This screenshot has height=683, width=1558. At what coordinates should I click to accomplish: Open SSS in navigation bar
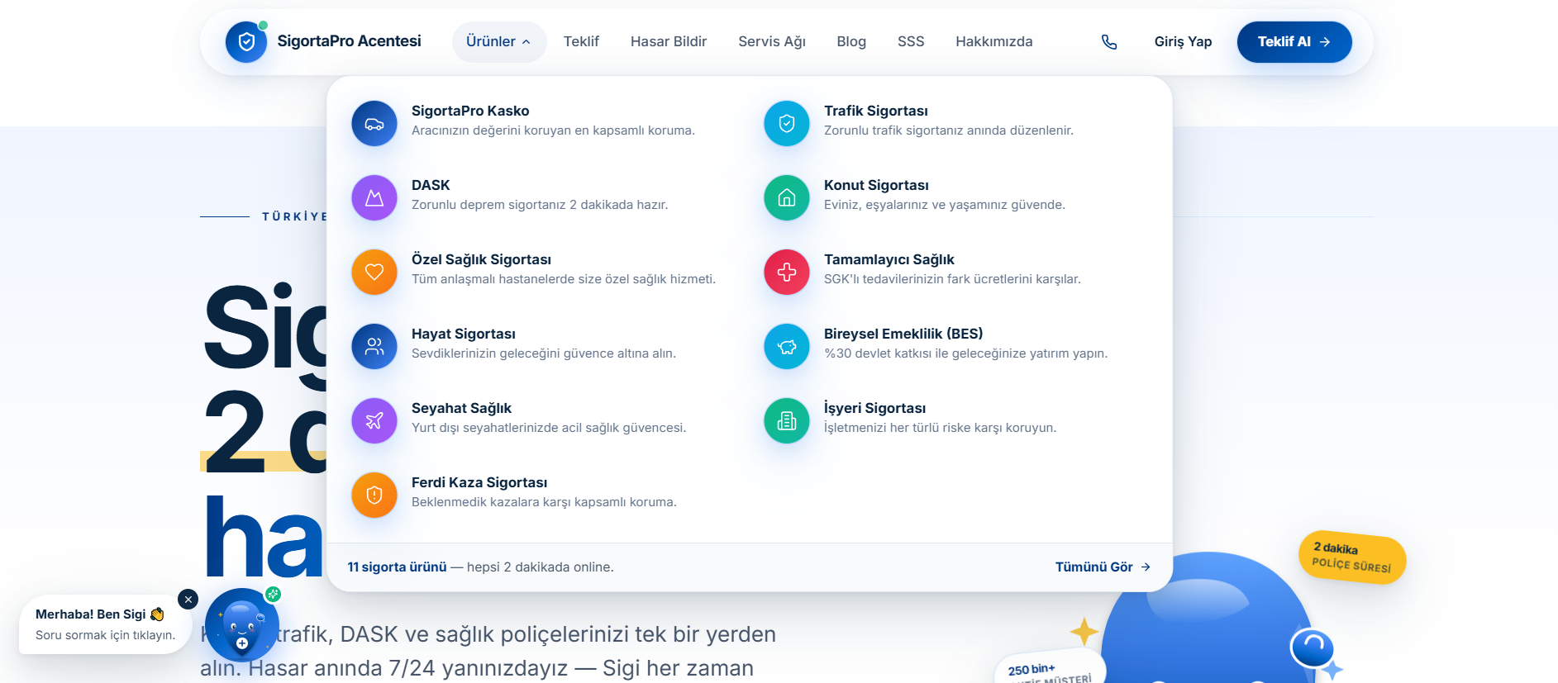tap(911, 42)
